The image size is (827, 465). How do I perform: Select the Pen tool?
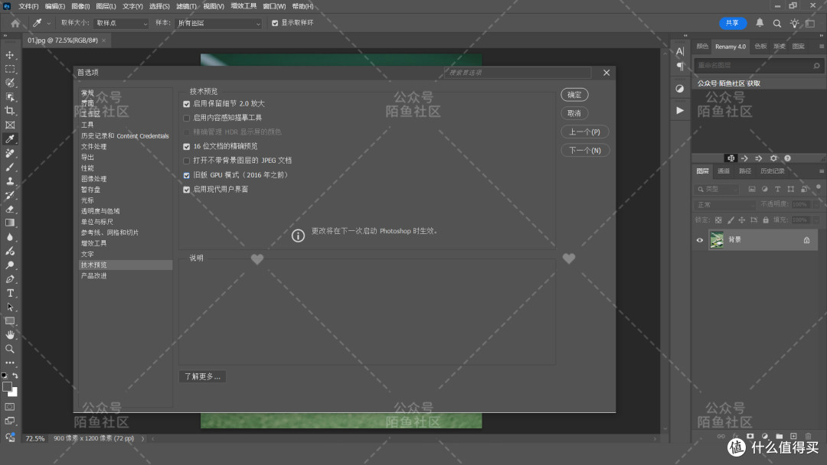click(x=9, y=279)
